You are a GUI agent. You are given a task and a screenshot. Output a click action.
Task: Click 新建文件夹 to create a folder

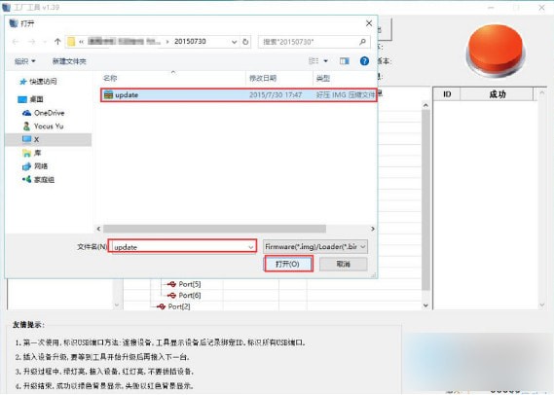click(69, 61)
